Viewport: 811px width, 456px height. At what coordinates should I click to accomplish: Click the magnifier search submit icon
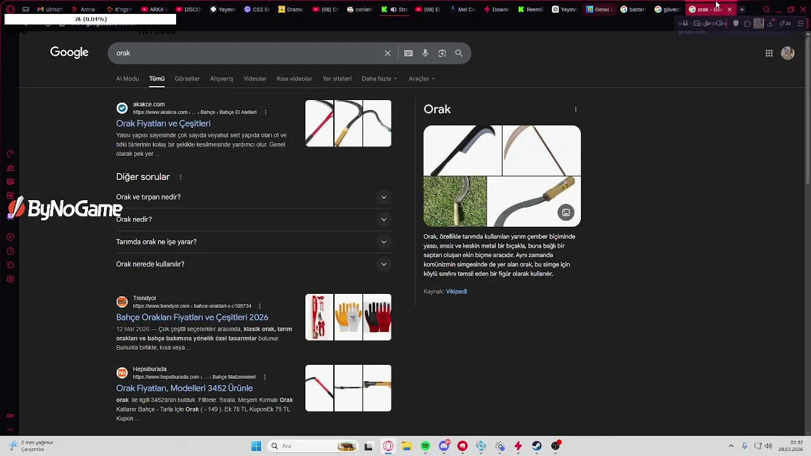coord(459,53)
